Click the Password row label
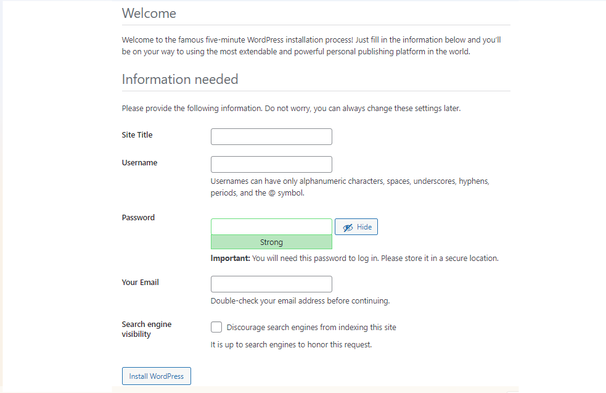The width and height of the screenshot is (606, 393). tap(138, 217)
